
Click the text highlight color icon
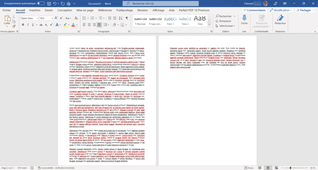coord(65,25)
